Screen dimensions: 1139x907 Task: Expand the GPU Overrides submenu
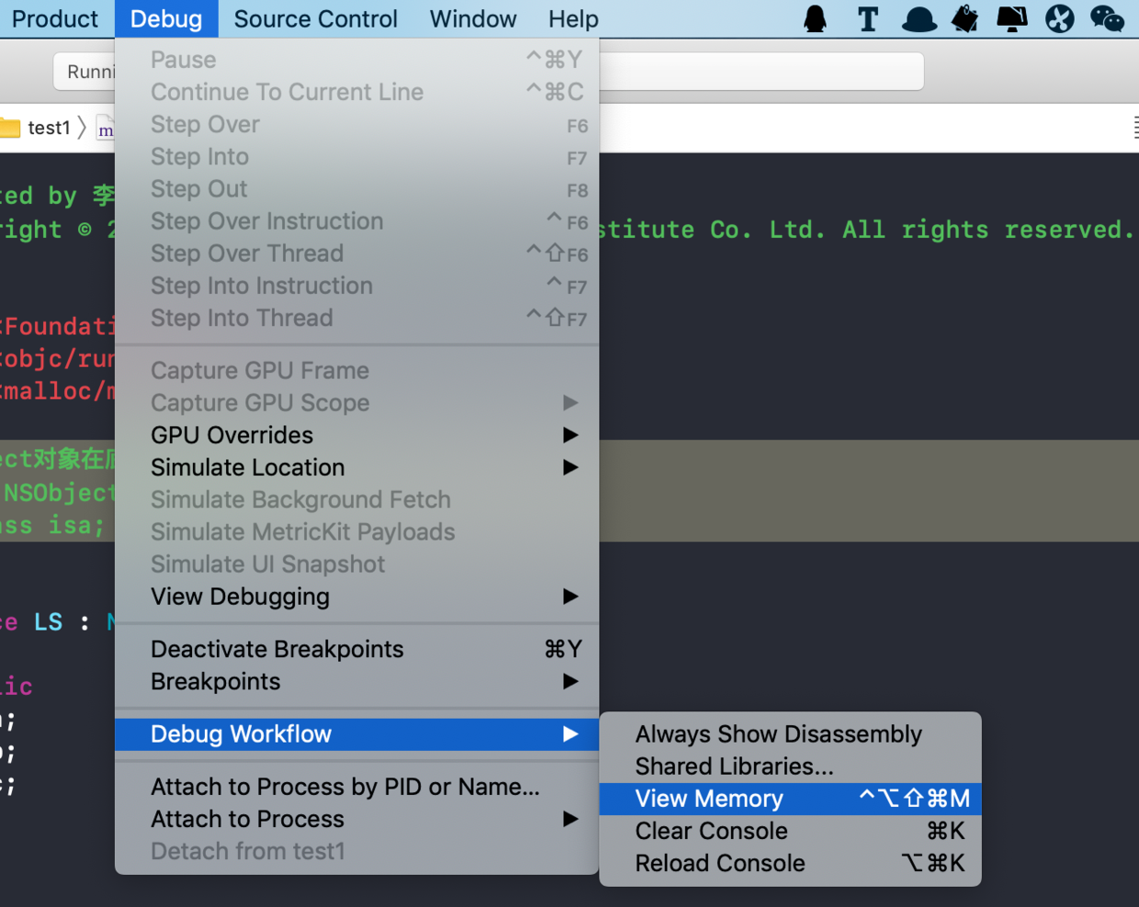356,435
